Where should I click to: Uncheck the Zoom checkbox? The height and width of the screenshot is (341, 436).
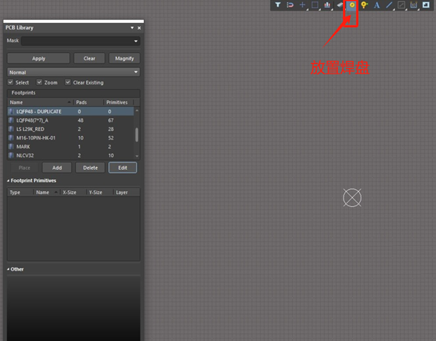point(39,82)
